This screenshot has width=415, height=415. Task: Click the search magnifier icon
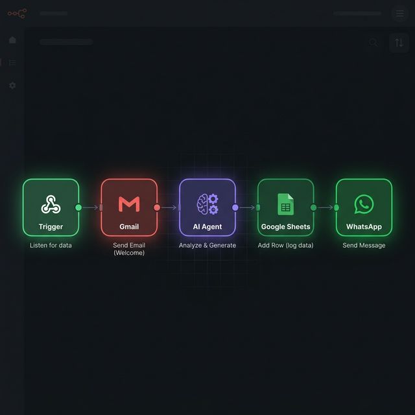pos(373,43)
